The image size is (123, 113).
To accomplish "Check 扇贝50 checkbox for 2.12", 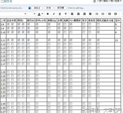I will pyautogui.click(x=29, y=44).
